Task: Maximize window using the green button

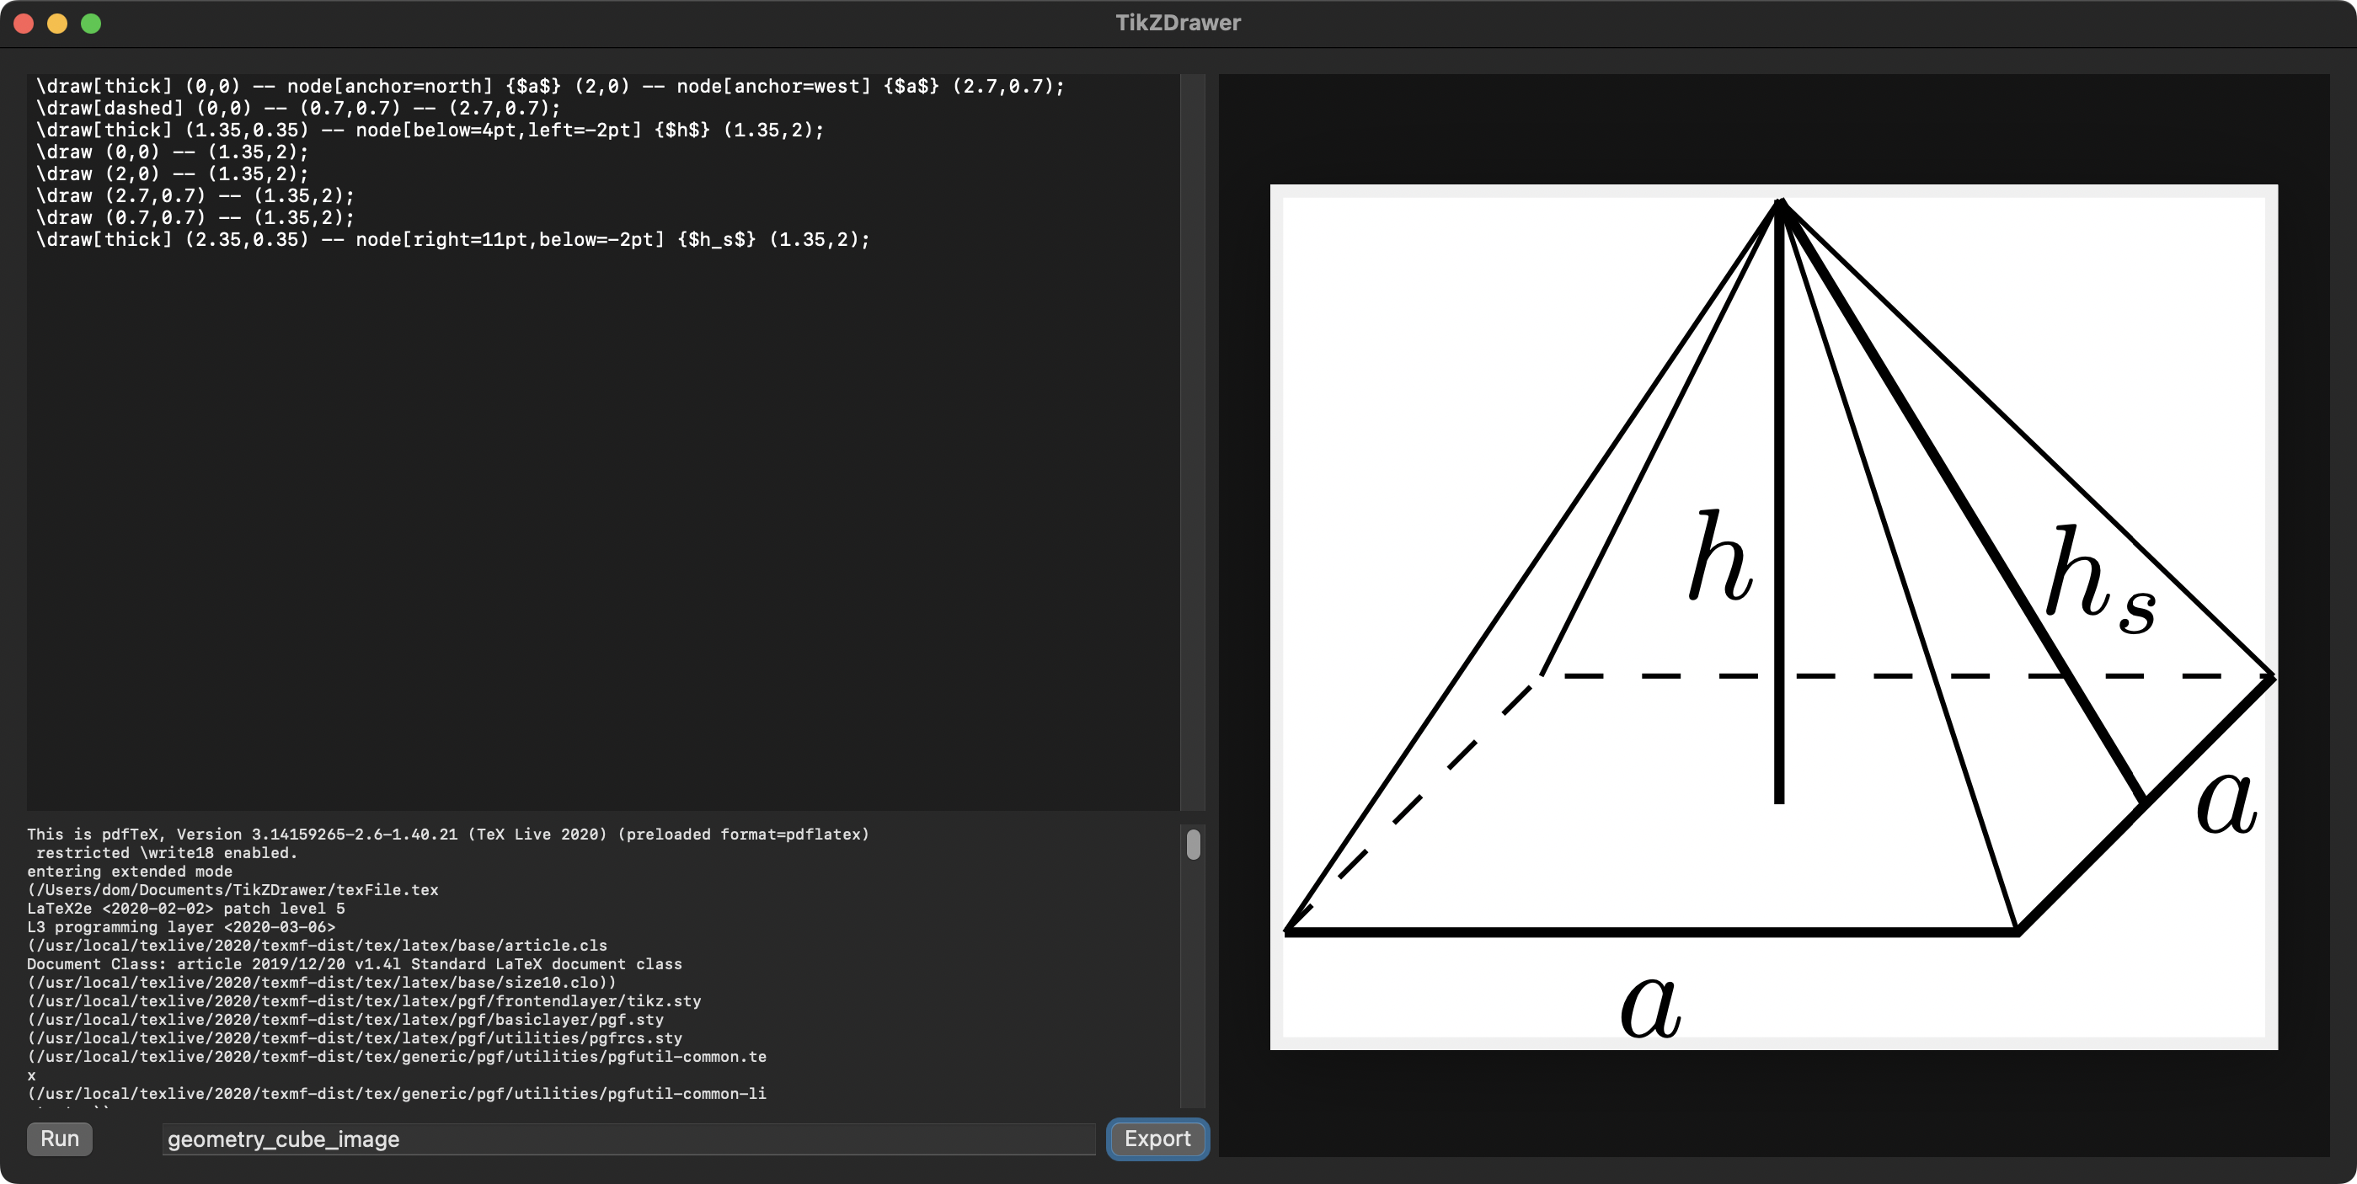Action: click(91, 23)
